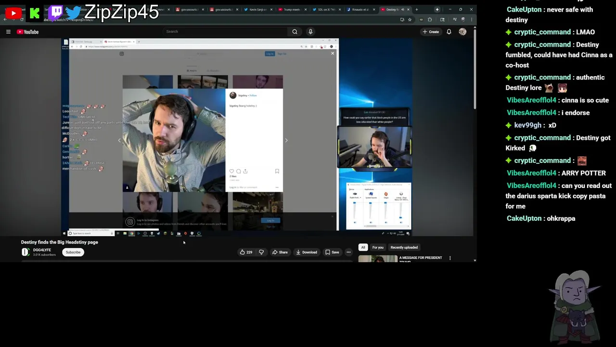The image size is (616, 347).
Task: Close the SDL on X tab
Action: tap(340, 10)
